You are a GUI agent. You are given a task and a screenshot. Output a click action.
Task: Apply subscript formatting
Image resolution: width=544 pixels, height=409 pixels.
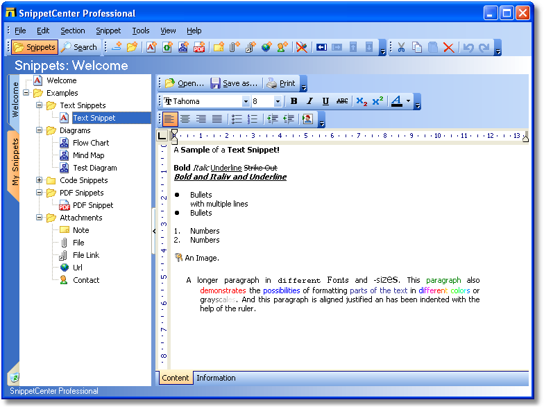coord(362,101)
